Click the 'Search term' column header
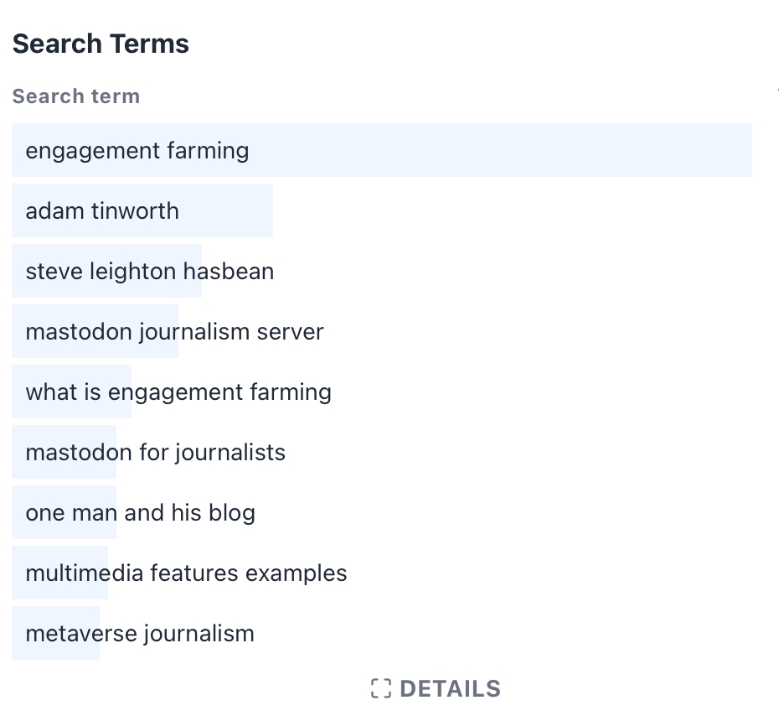The image size is (779, 726). tap(76, 96)
